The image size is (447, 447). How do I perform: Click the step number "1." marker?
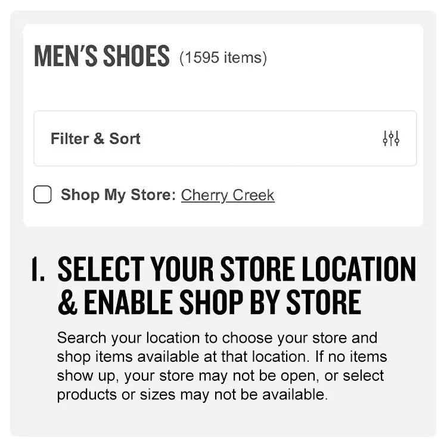[x=38, y=270]
